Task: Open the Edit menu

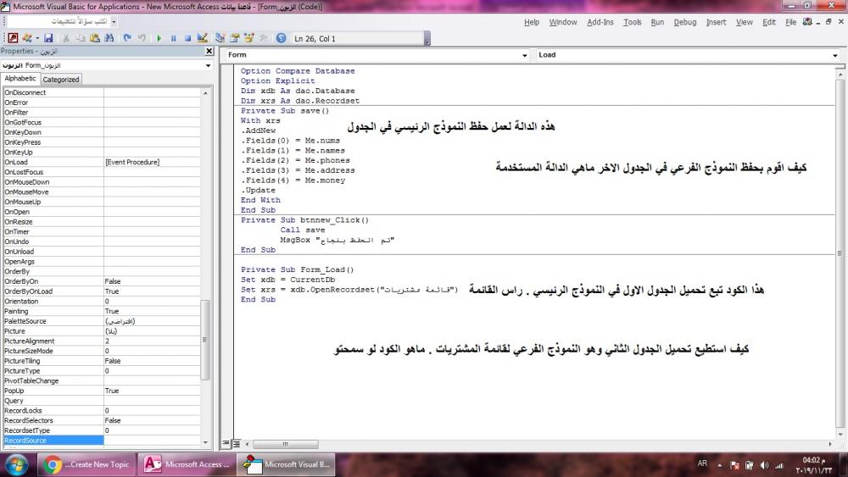Action: coord(769,22)
